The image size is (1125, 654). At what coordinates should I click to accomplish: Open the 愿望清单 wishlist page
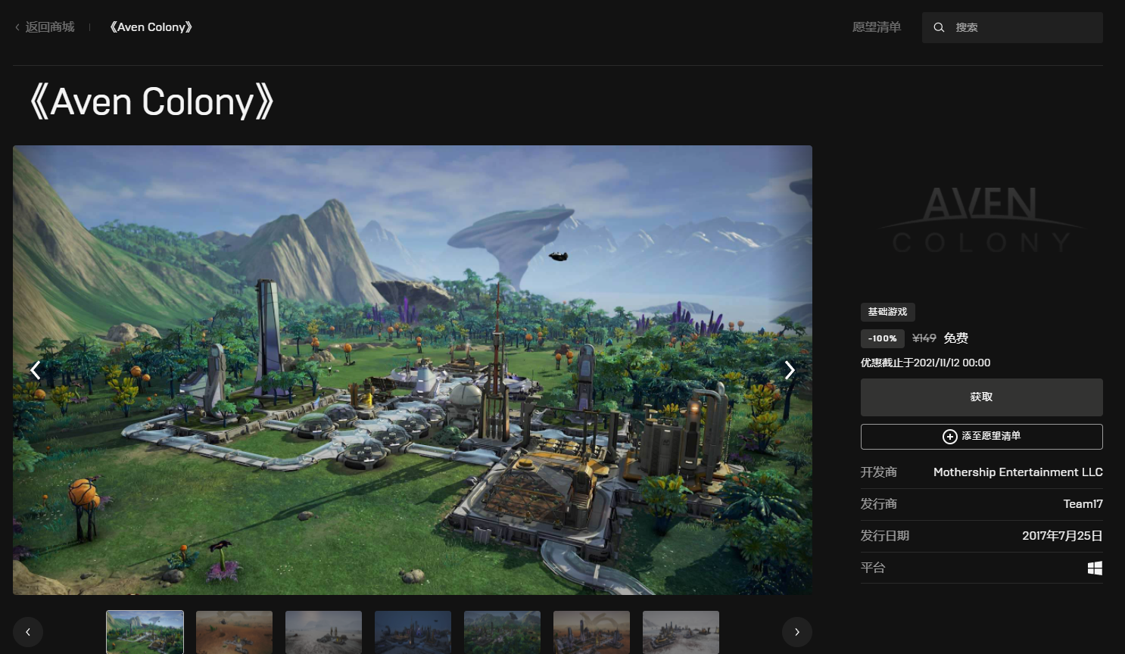(x=877, y=27)
